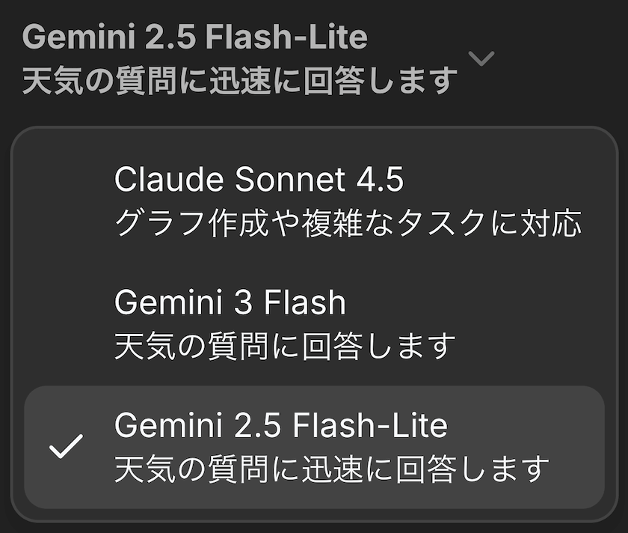Choose the Gemini 3 Flash model option
The image size is (628, 533).
click(x=314, y=323)
